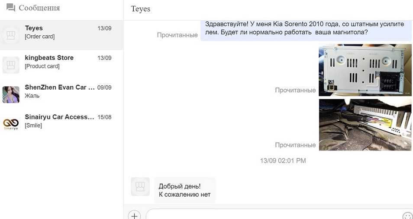Click the Teyes store avatar in list
The image size is (413, 219).
pyautogui.click(x=11, y=35)
